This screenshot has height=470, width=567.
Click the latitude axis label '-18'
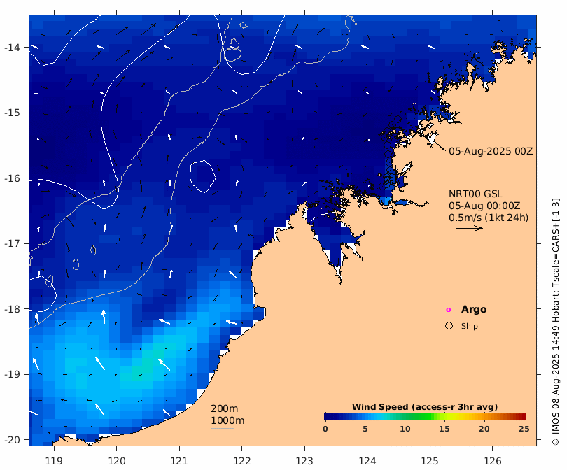pyautogui.click(x=13, y=309)
